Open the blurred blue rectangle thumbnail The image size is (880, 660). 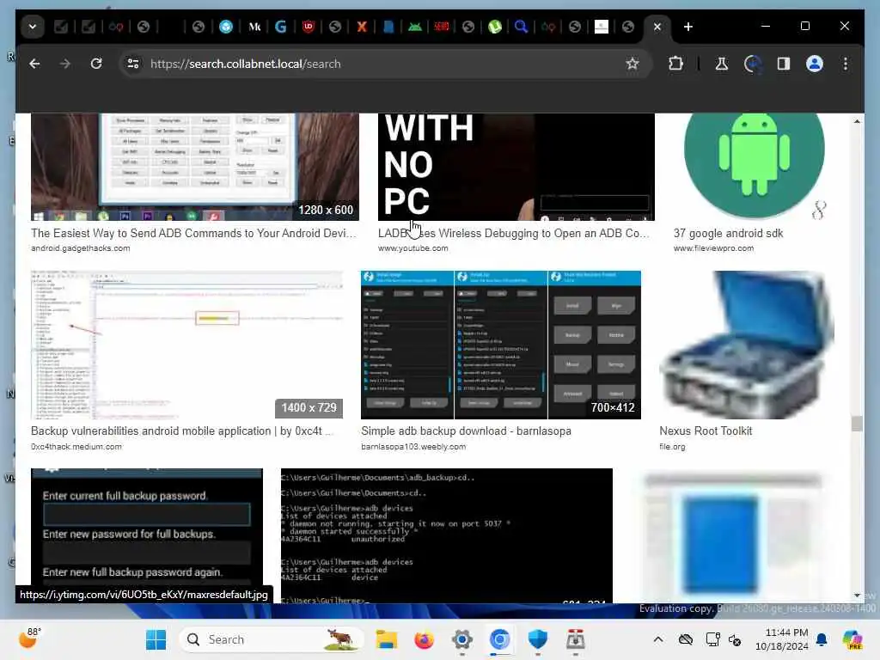[x=733, y=536]
